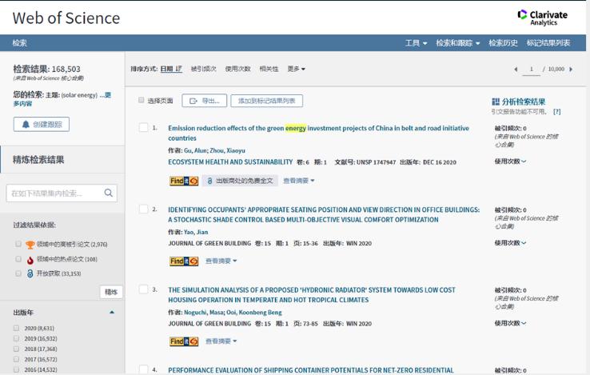Check the 选择页面 checkbox
This screenshot has height=375, width=590.
coord(141,100)
